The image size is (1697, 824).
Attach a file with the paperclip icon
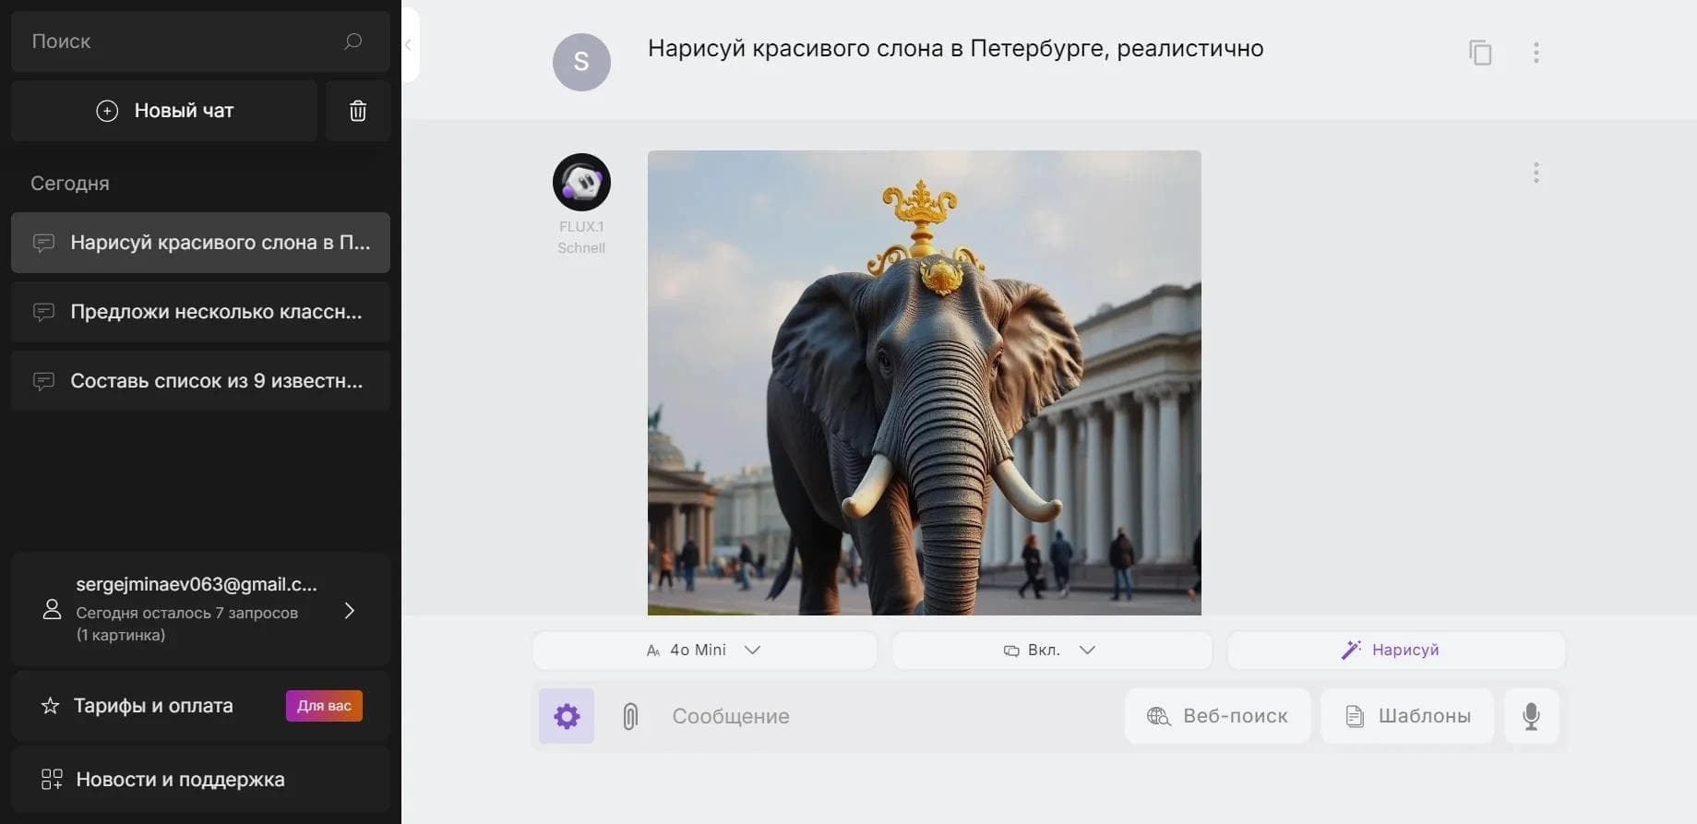[630, 716]
